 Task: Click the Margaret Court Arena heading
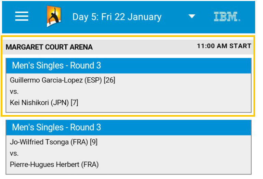click(49, 47)
